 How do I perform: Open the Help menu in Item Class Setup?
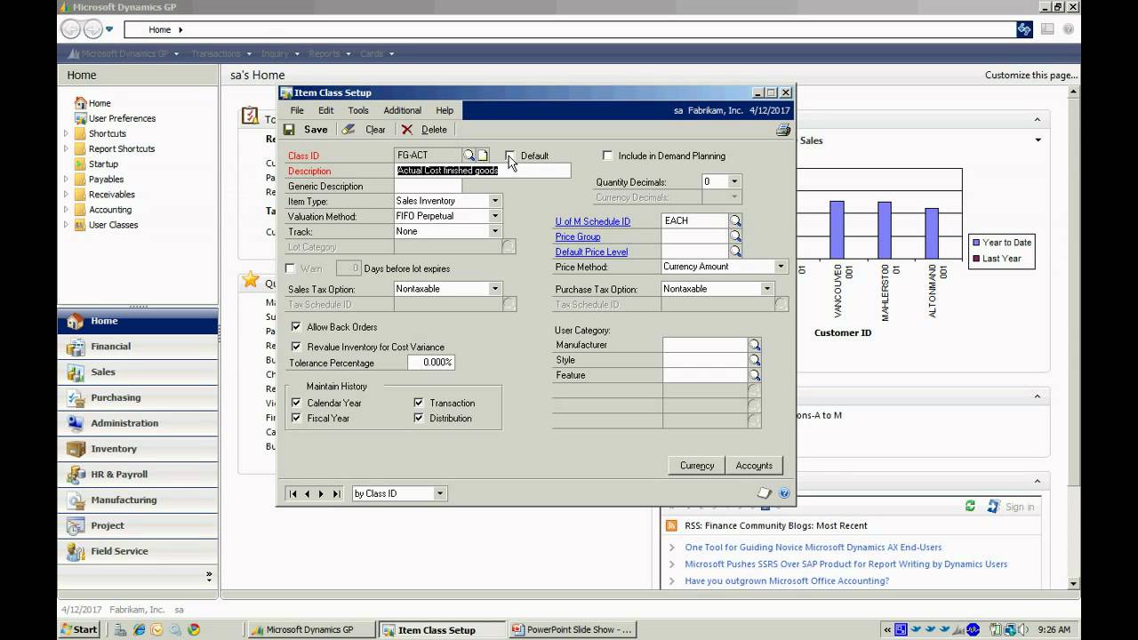(445, 110)
